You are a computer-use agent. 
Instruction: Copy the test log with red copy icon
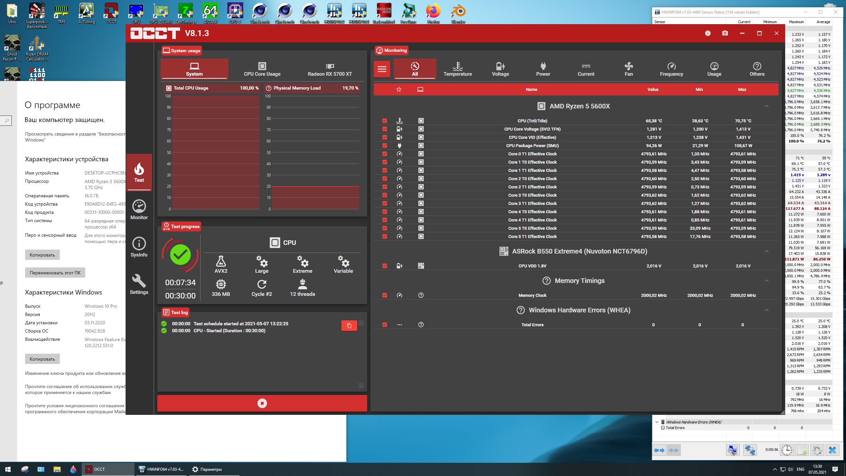point(349,326)
